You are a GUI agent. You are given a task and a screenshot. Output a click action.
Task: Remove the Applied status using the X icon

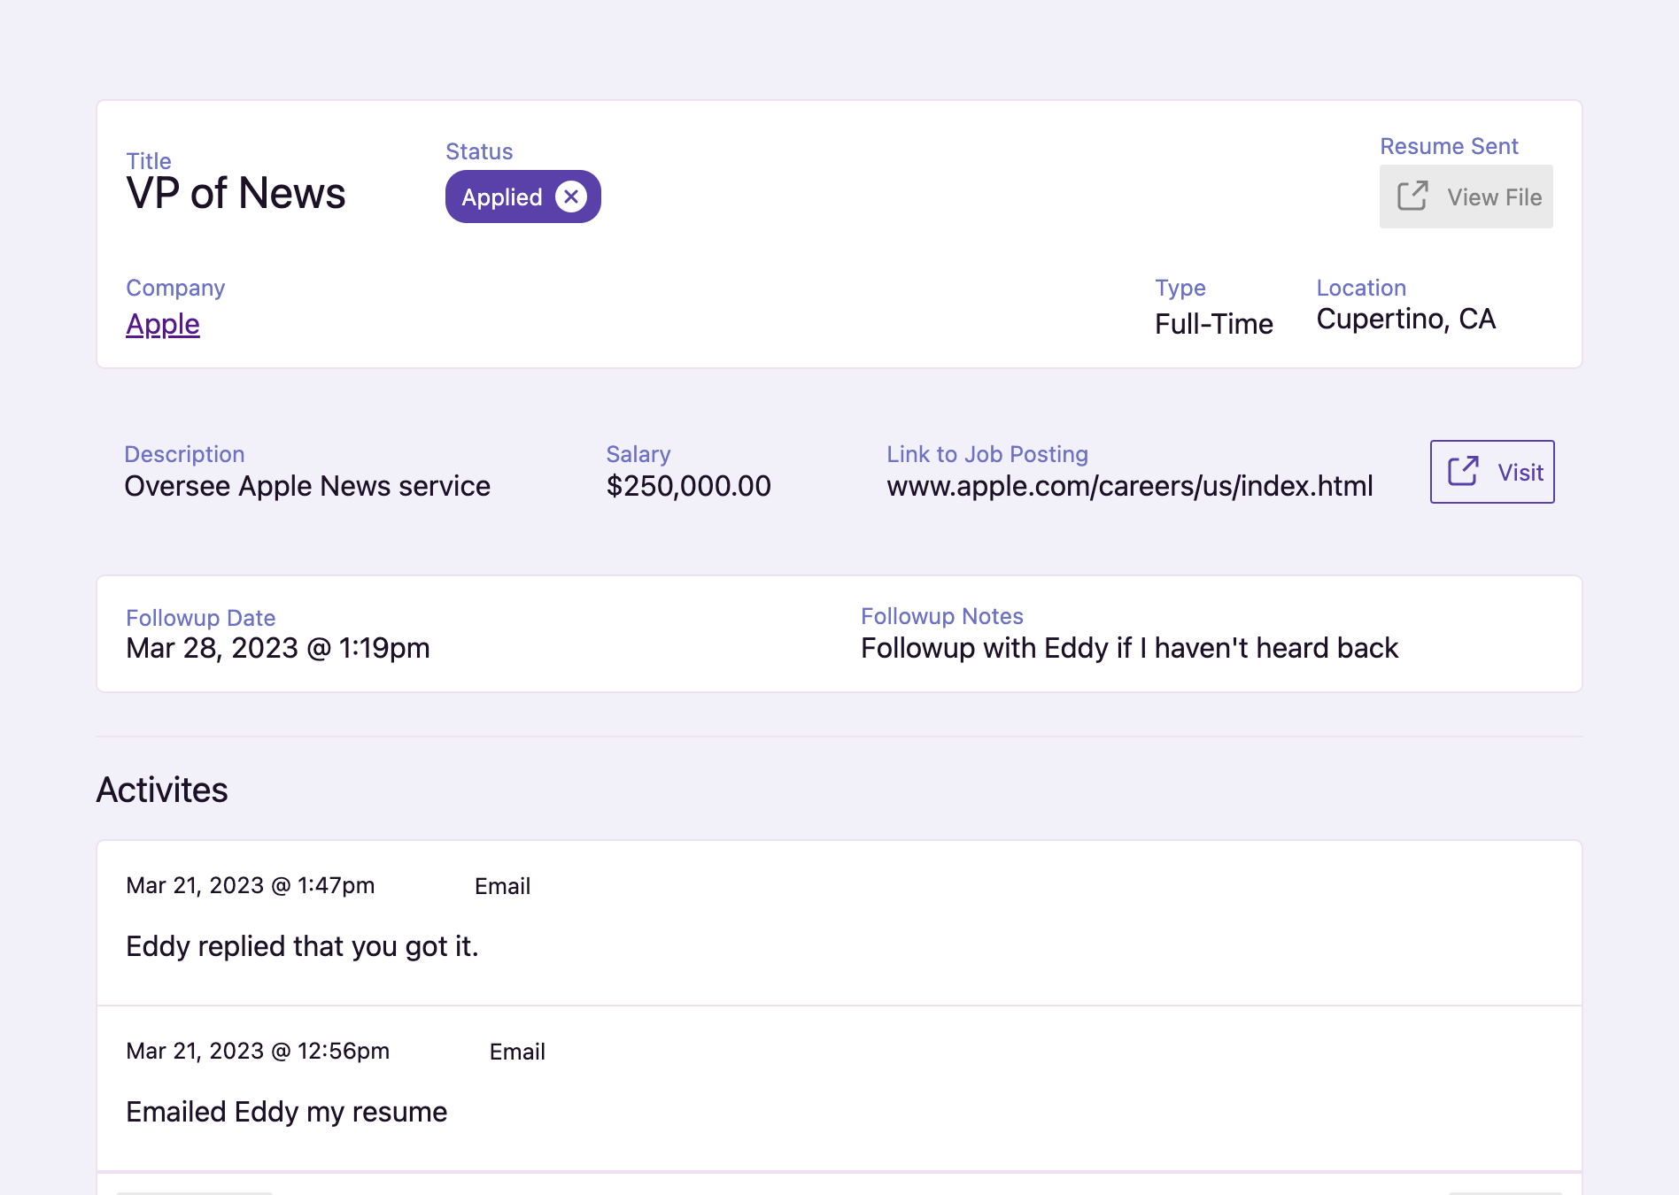click(x=571, y=197)
